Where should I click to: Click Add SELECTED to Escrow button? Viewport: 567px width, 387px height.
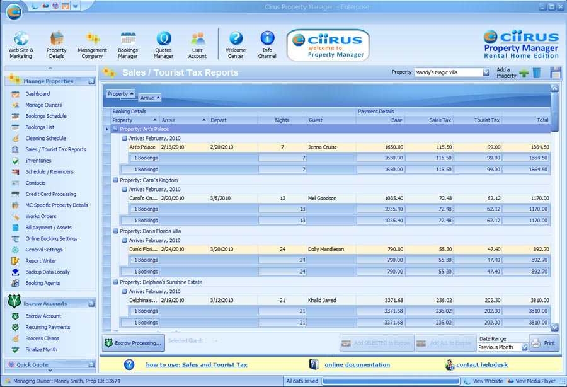click(376, 343)
